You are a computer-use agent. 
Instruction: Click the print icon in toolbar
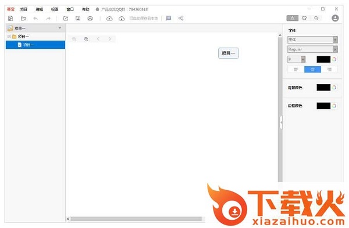tap(90, 19)
